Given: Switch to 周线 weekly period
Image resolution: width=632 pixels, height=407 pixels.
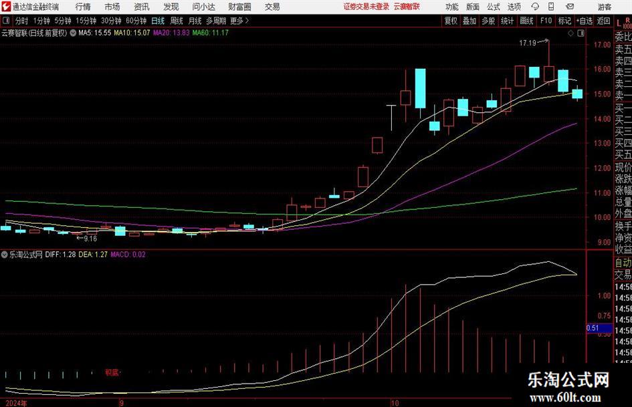Looking at the screenshot, I should 176,21.
